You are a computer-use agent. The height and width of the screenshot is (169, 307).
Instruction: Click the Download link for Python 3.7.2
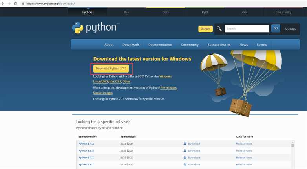194,144
